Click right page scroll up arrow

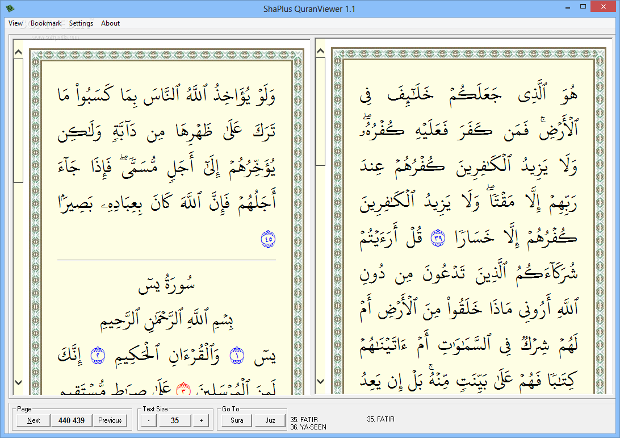(x=321, y=51)
